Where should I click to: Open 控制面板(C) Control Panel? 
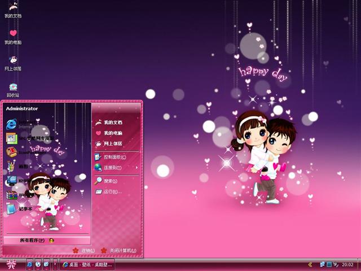point(111,157)
